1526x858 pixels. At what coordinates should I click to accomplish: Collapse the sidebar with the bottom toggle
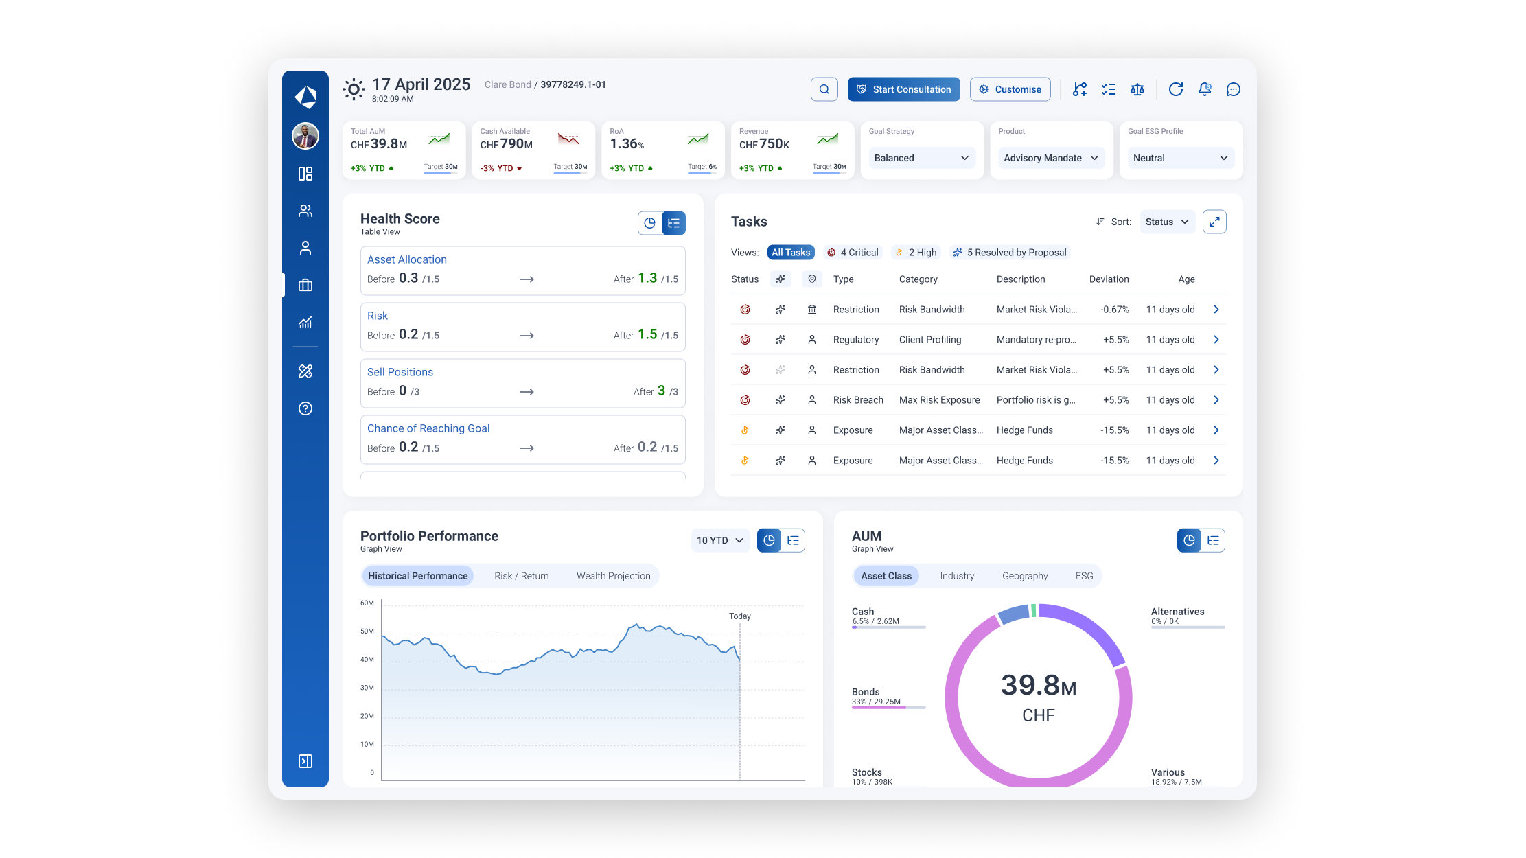coord(305,761)
